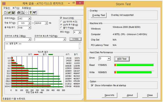Open the 총 파일 크기 4mb dropdown

click(x=29, y=28)
